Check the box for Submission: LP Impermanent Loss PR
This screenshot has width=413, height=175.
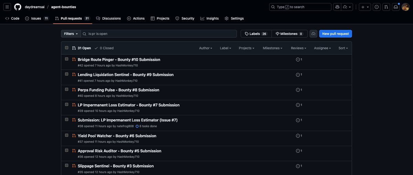(x=67, y=119)
